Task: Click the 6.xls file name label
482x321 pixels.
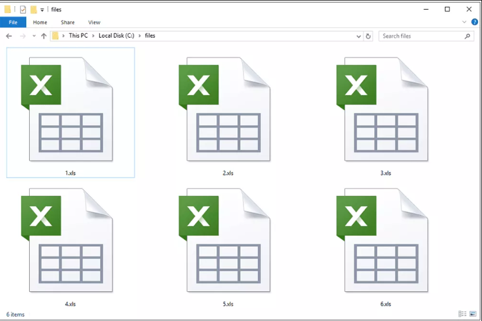Action: click(x=386, y=304)
